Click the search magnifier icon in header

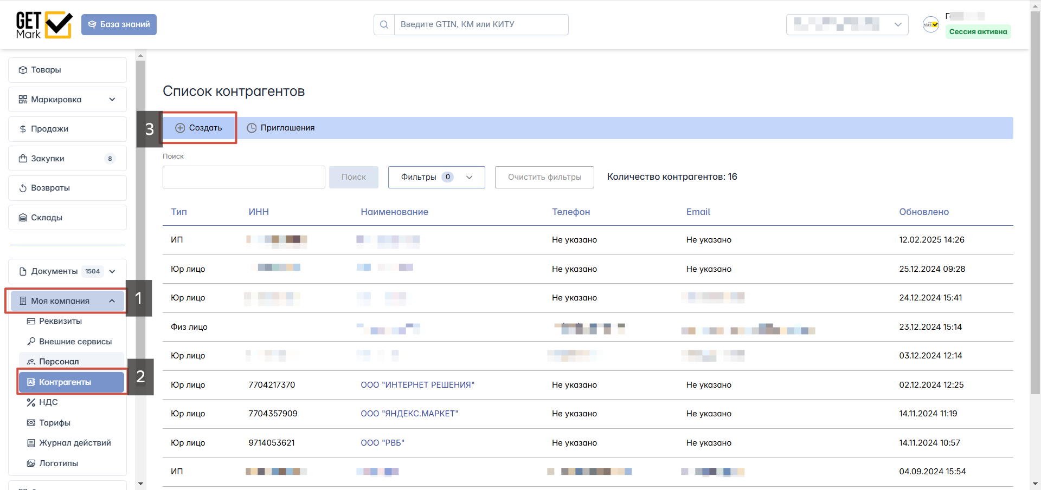(x=384, y=24)
